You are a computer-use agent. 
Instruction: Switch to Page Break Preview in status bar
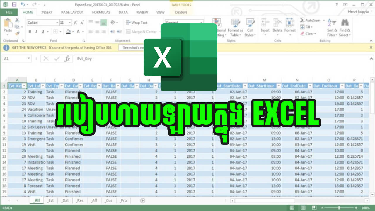coord(314,208)
